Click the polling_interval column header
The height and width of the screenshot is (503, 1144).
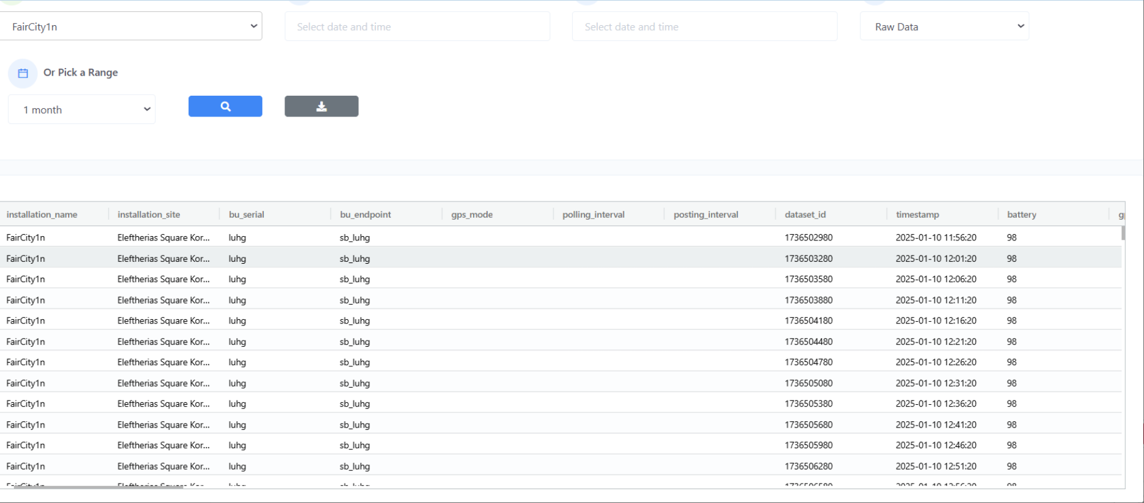click(x=593, y=215)
